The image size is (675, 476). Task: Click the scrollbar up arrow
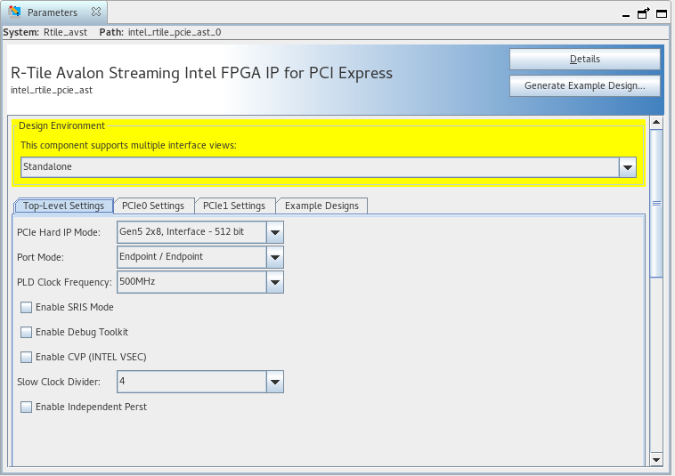pos(656,124)
